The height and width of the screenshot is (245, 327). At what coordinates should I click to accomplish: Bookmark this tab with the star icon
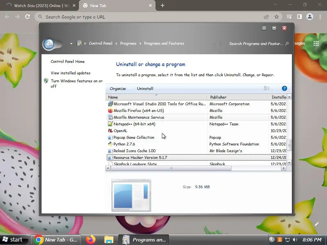tap(276, 17)
